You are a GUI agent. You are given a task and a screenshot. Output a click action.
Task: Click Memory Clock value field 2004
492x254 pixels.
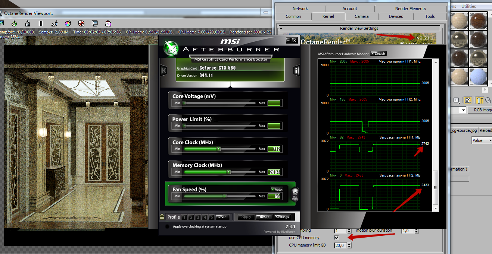point(274,172)
